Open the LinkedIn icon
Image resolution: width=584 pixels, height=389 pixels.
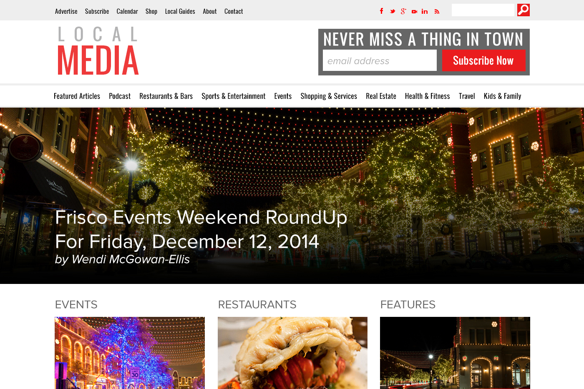pos(425,11)
